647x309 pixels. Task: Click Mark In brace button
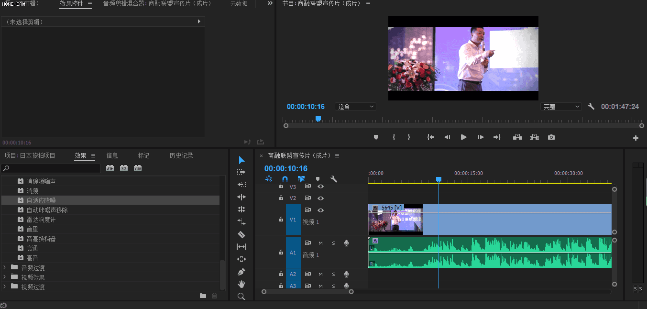[394, 137]
